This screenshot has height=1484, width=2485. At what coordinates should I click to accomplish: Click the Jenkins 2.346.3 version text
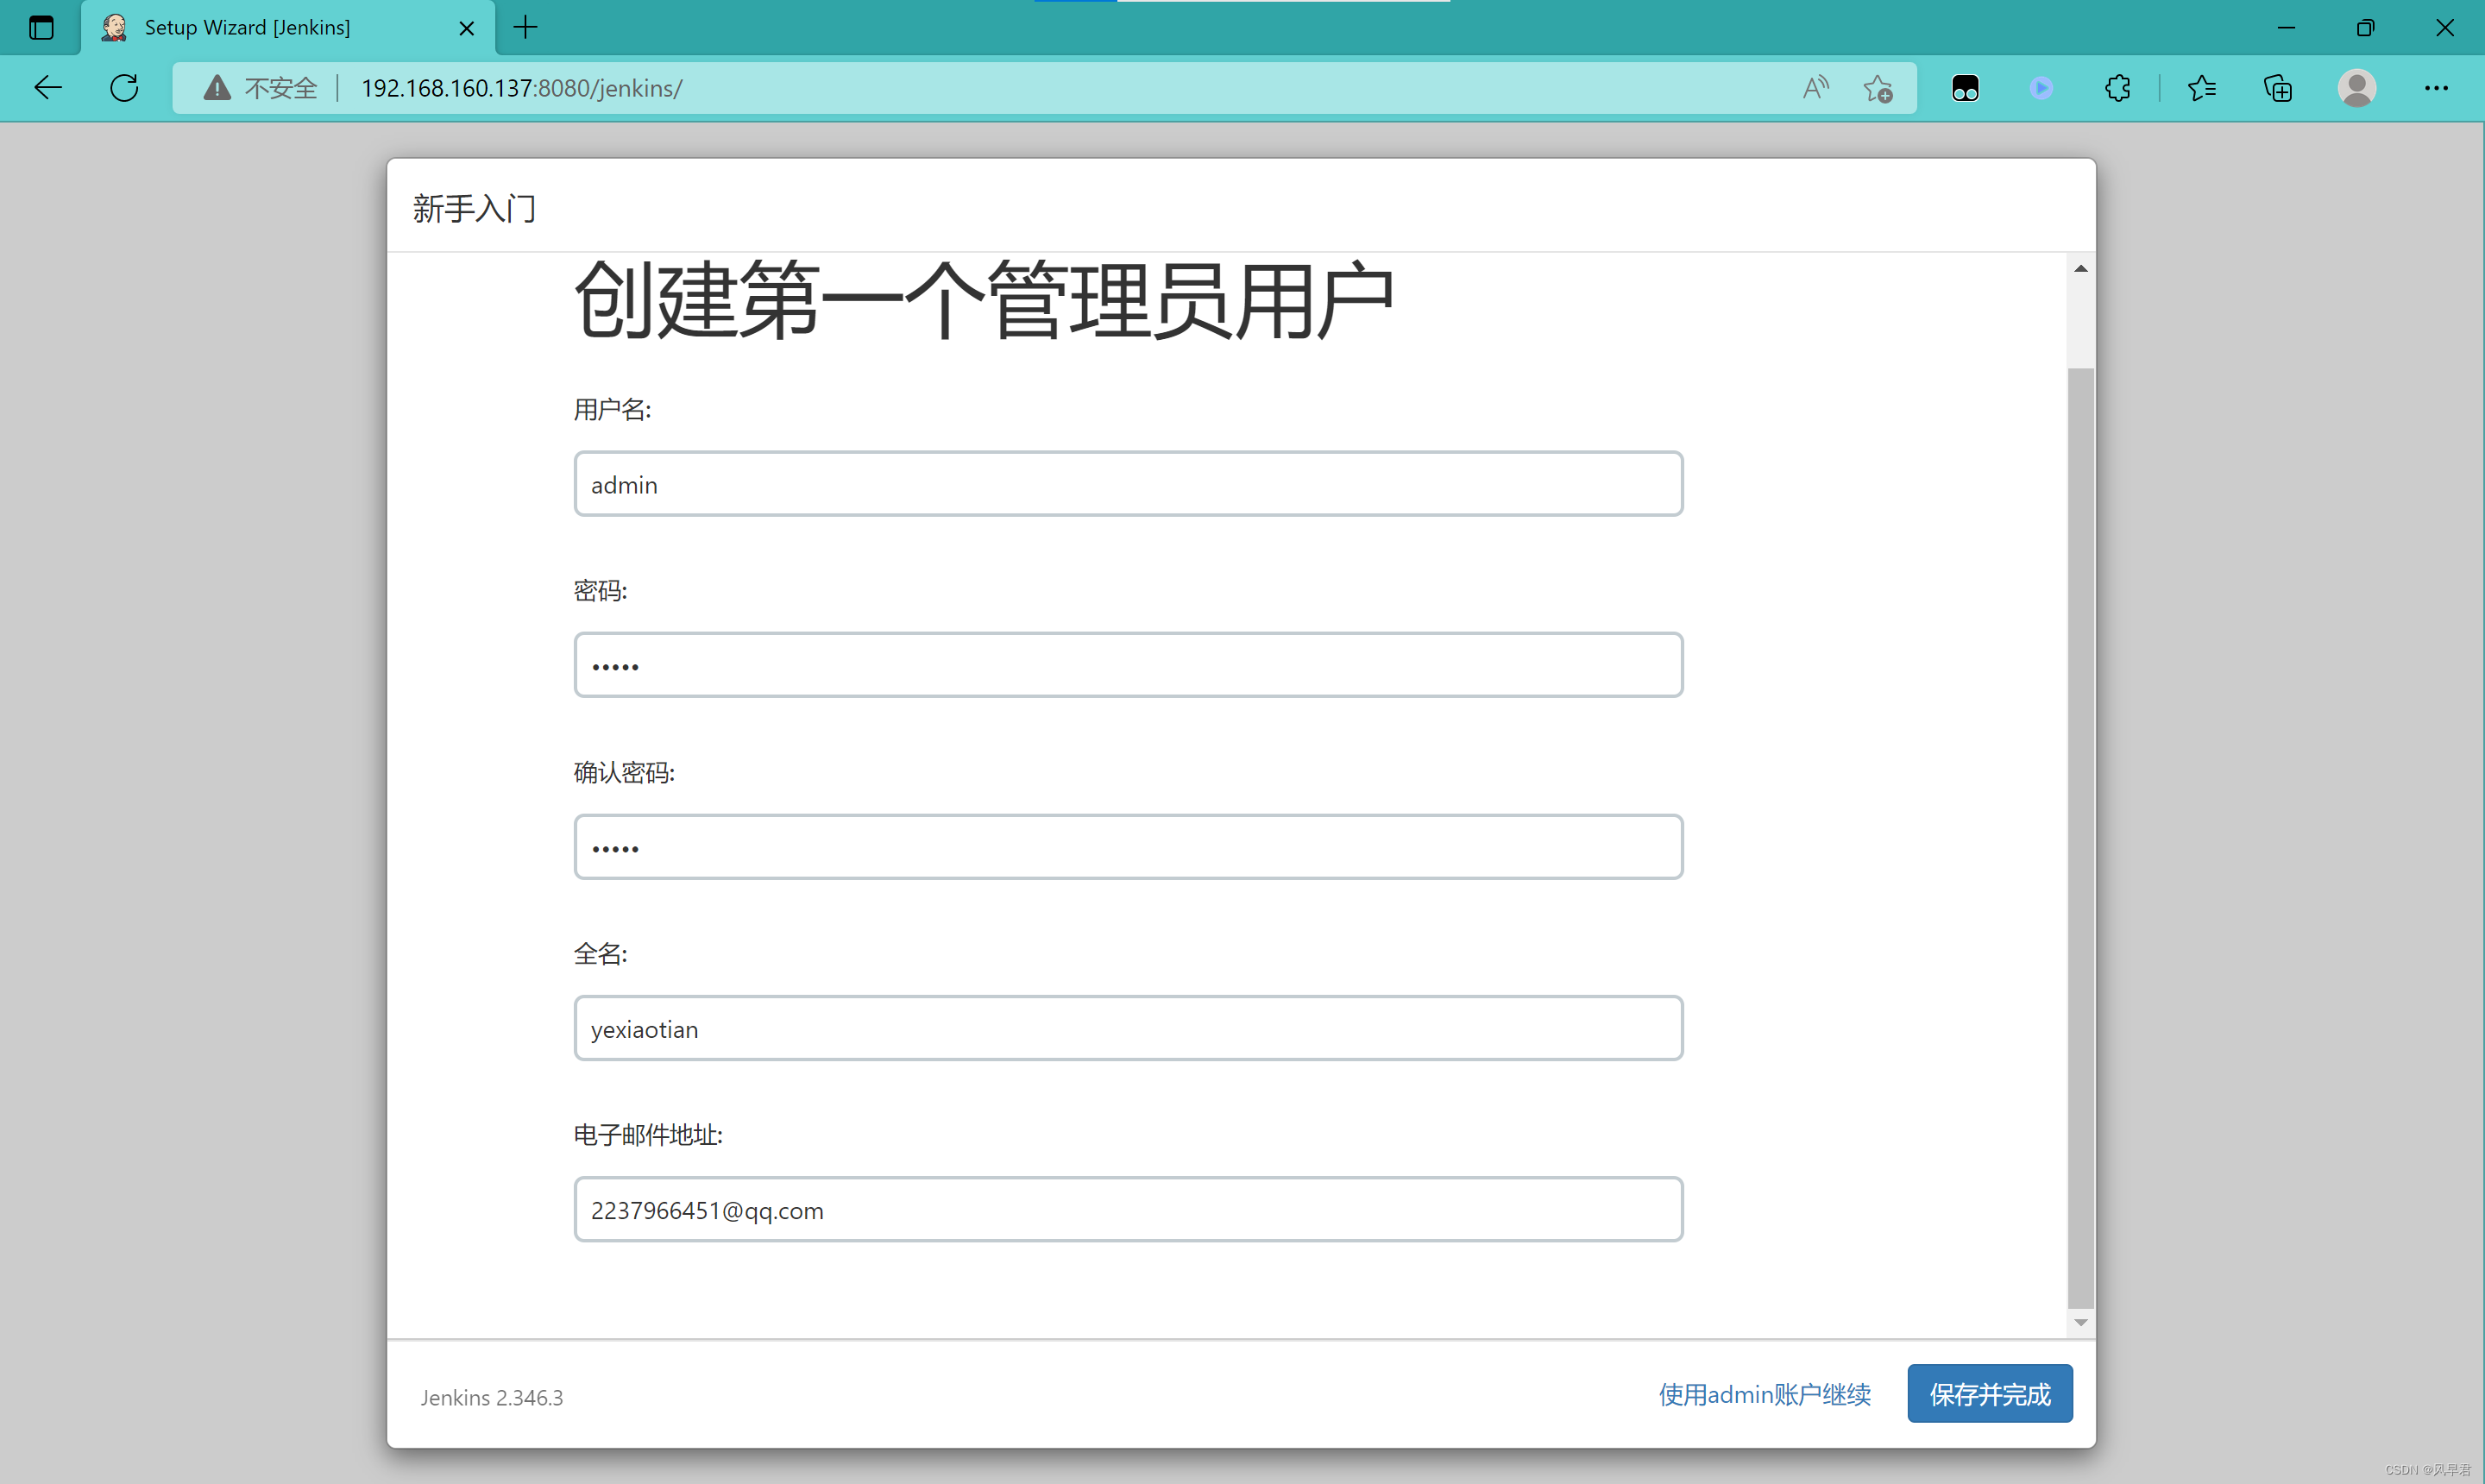[491, 1397]
